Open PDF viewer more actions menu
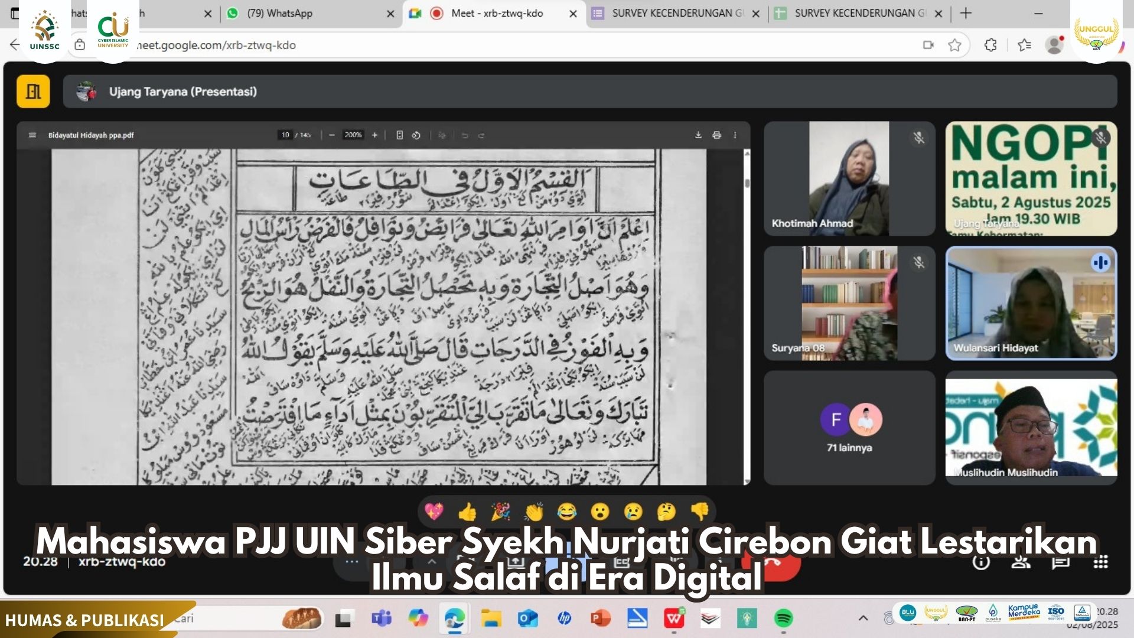Screen dimensions: 1134x638 735,135
